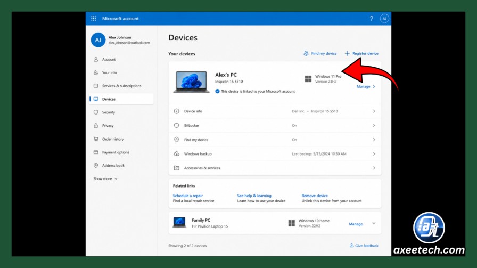The image size is (477, 268).
Task: Click See help & learning link
Action: click(254, 196)
